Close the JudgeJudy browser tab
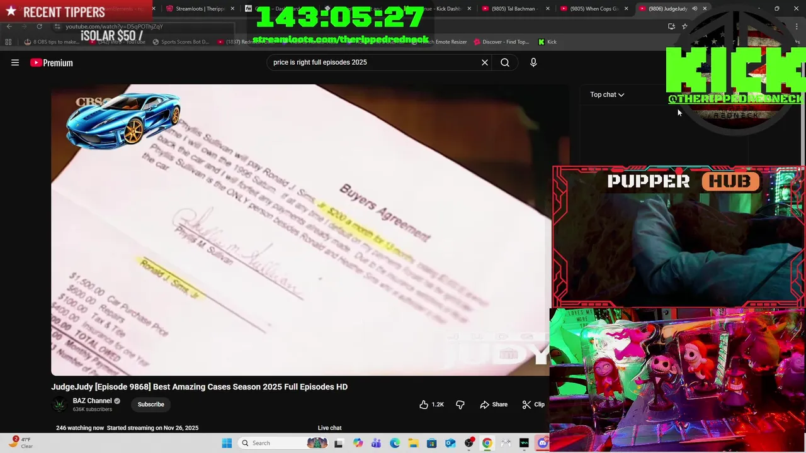 point(705,9)
